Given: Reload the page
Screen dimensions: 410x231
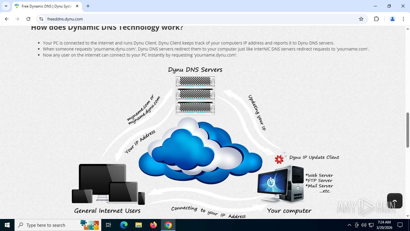Looking at the screenshot, I should 28,19.
